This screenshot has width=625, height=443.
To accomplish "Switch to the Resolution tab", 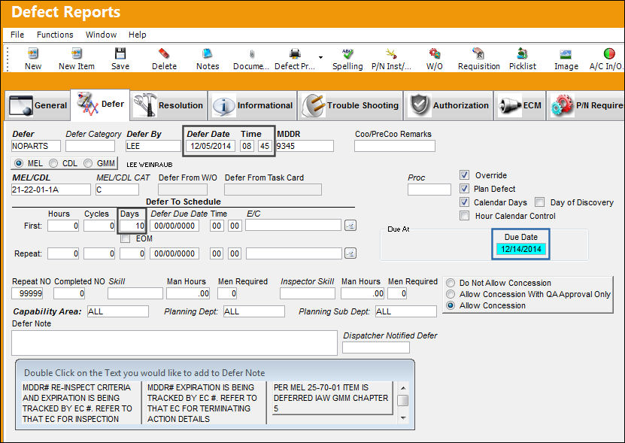I will point(168,105).
